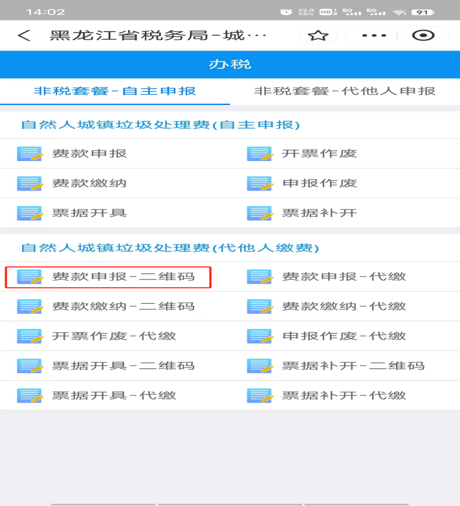Open 费款缴纳 under 自主申报

pos(89,183)
